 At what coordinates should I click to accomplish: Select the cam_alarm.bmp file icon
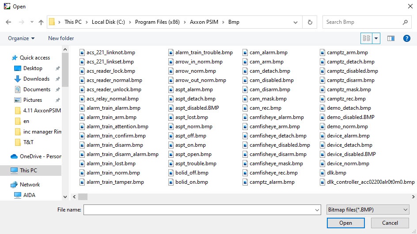tap(246, 52)
